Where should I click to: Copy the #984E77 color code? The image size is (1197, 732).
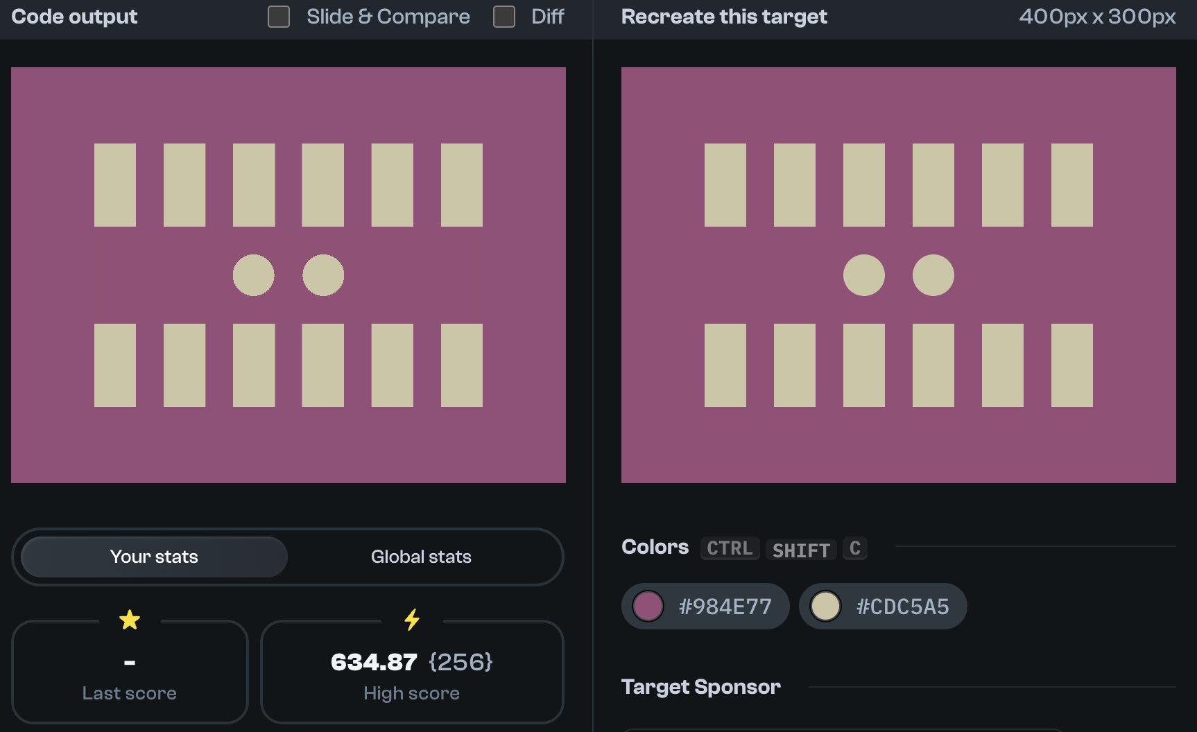[x=725, y=606]
